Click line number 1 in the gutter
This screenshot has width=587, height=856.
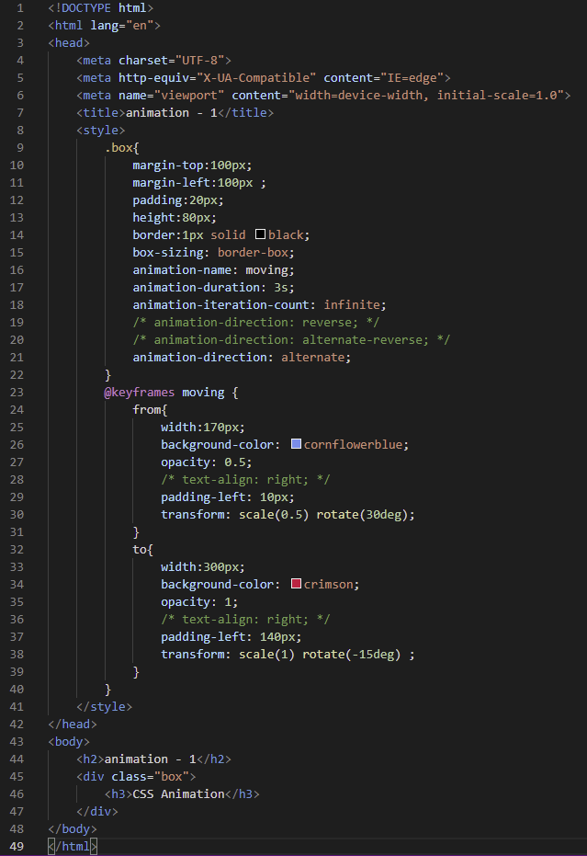click(20, 7)
